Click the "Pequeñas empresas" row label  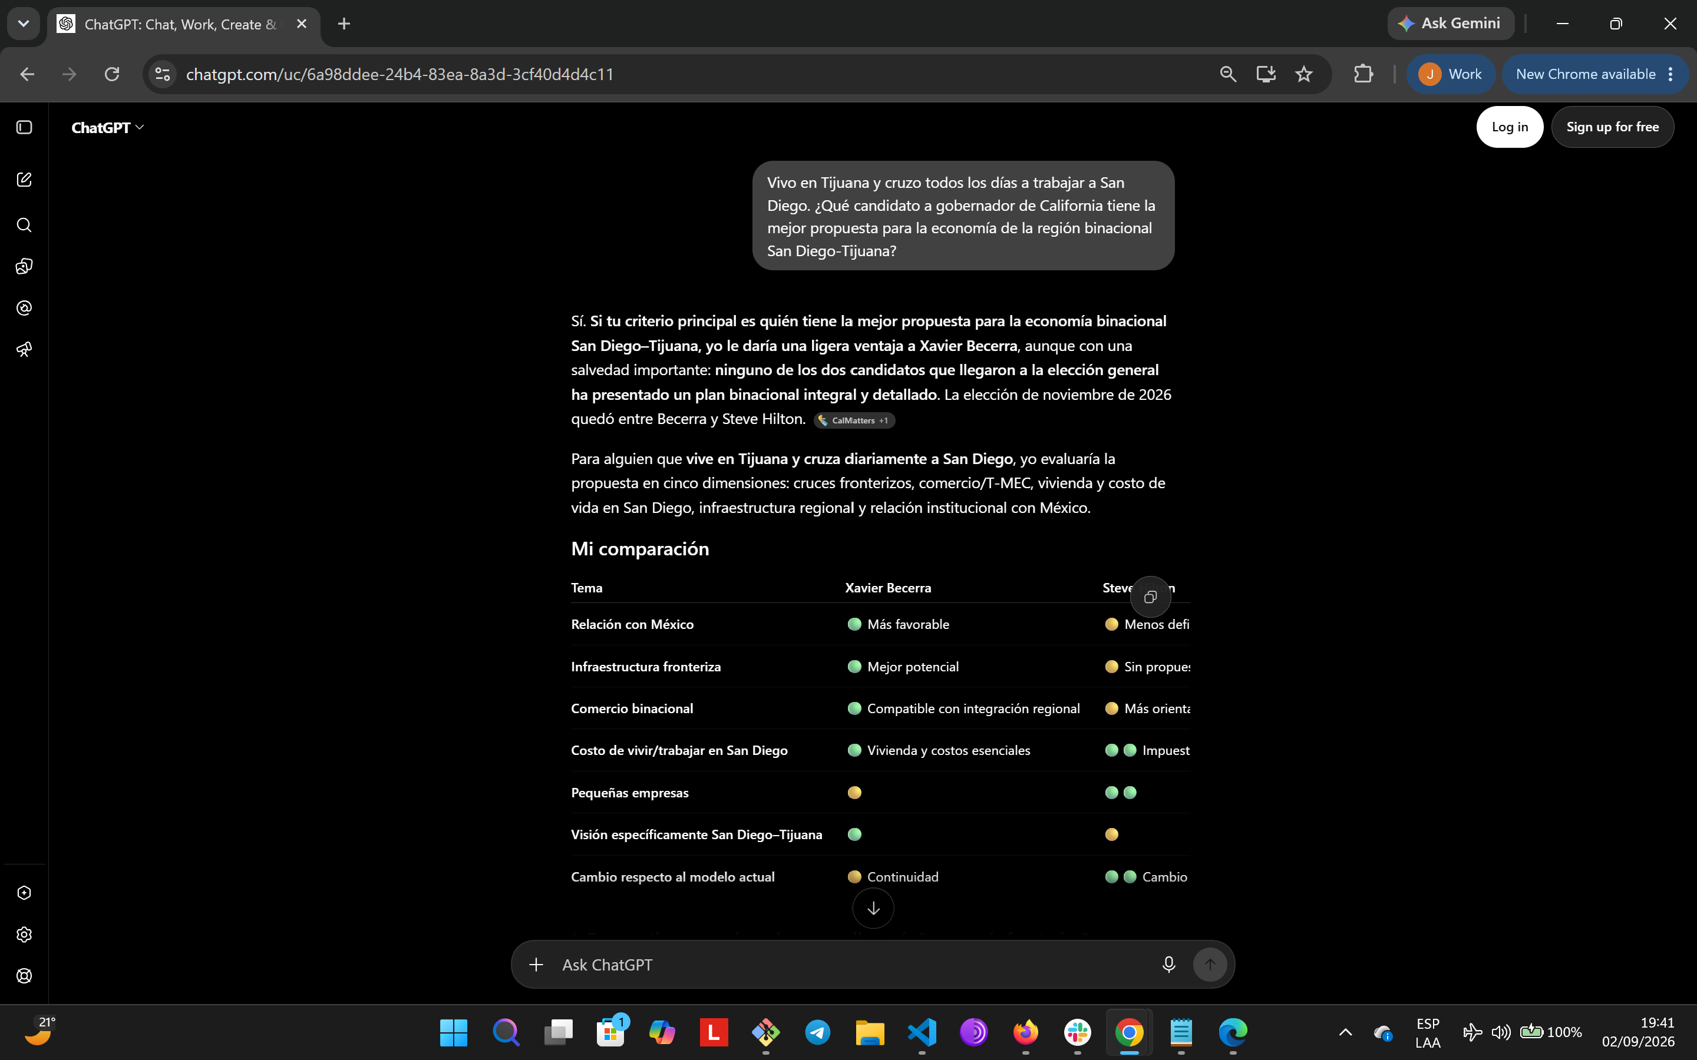(x=630, y=793)
